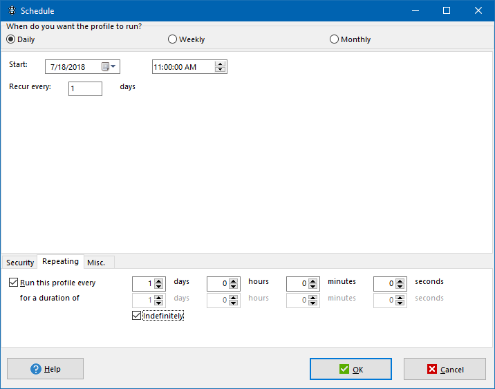Increase 'run every' seconds value
This screenshot has height=389, width=495.
tap(400, 281)
